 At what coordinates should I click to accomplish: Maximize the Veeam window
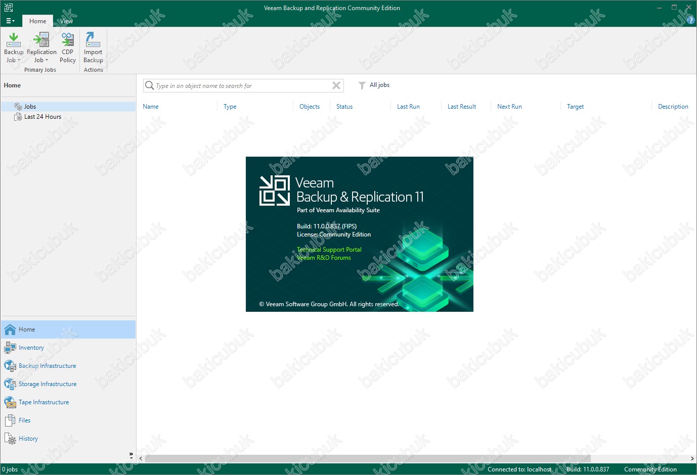click(x=674, y=8)
